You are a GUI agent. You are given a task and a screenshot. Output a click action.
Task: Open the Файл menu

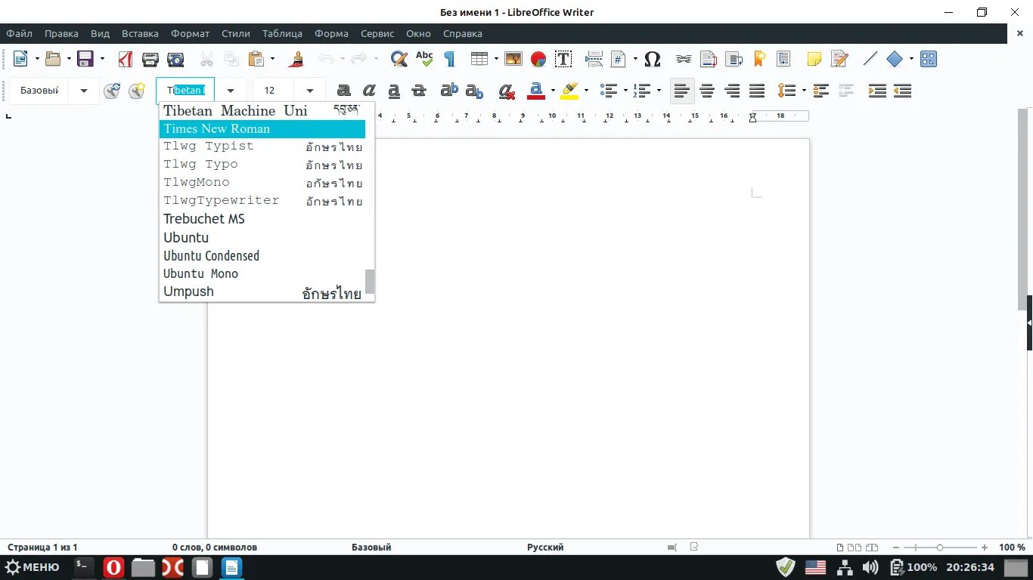point(20,33)
